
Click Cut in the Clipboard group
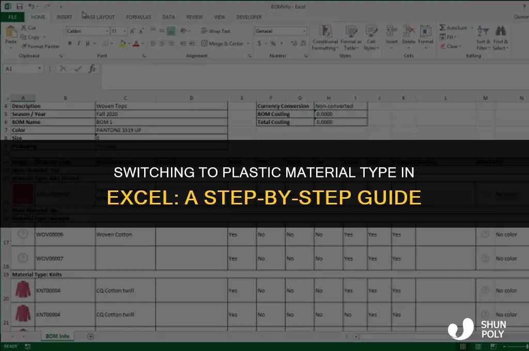[28, 28]
